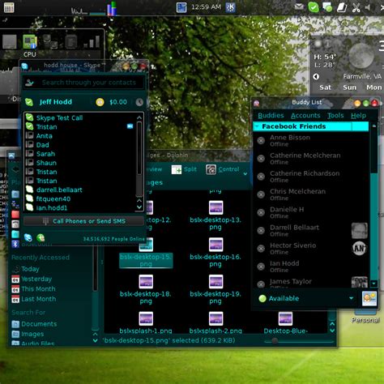This screenshot has width=384, height=384.
Task: Select Sun in weather forecast widget
Action: [x=349, y=87]
